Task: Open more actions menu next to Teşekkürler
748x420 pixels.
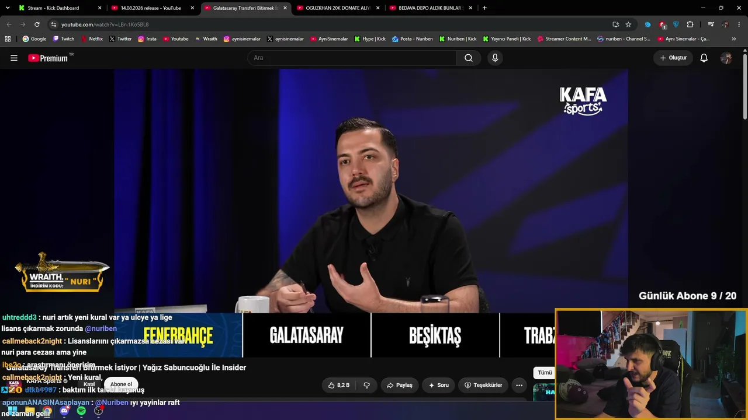Action: [519, 385]
